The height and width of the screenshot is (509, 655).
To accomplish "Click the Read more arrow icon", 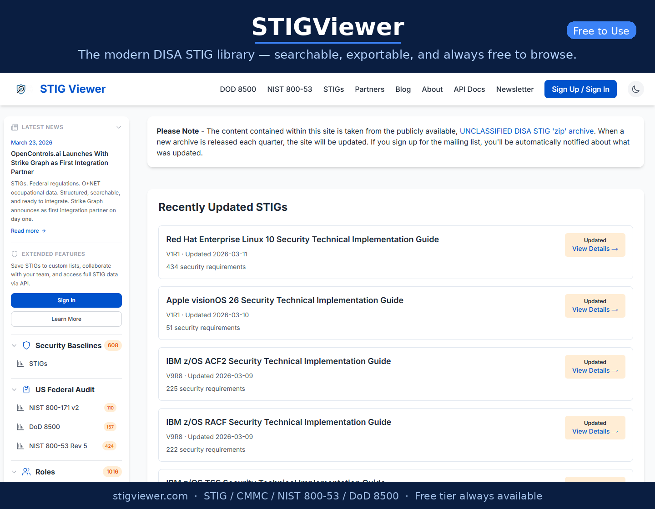I will [x=44, y=231].
